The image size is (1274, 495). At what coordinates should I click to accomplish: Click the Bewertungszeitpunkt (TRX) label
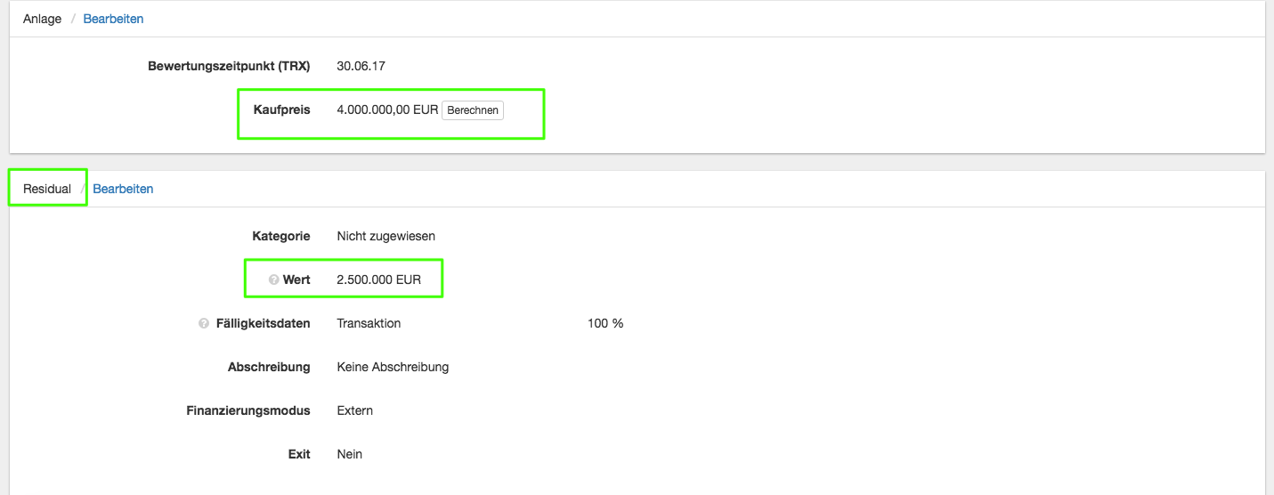coord(229,66)
